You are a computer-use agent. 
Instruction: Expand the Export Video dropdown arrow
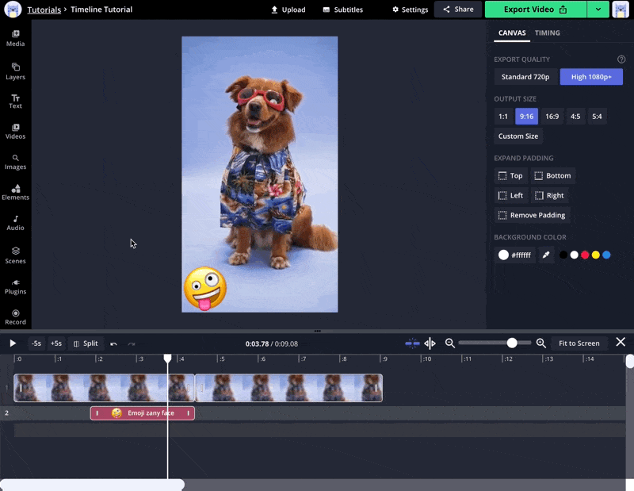pos(598,10)
